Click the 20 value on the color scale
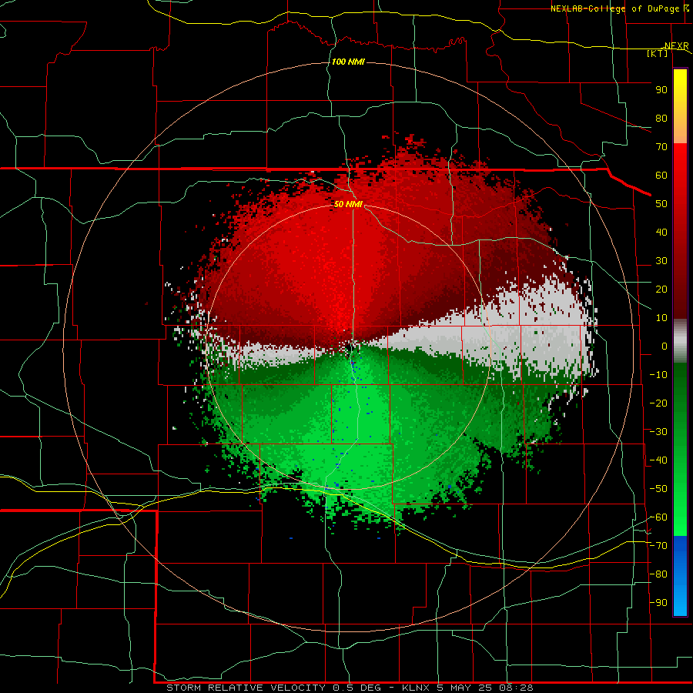The image size is (693, 693). (x=661, y=290)
